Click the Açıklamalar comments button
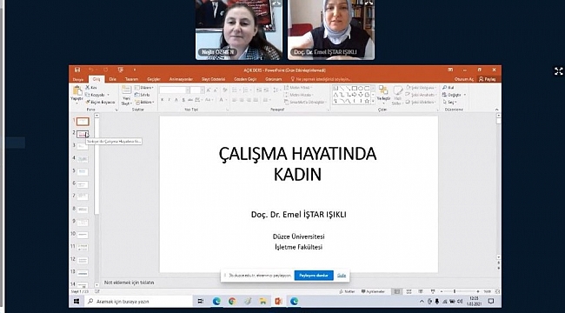The image size is (565, 313). click(373, 291)
